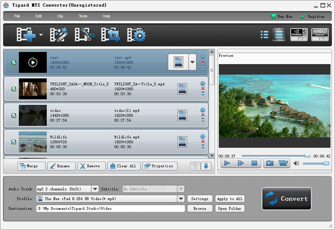Delete video row with red X
This screenshot has height=230, width=335.
click(203, 115)
